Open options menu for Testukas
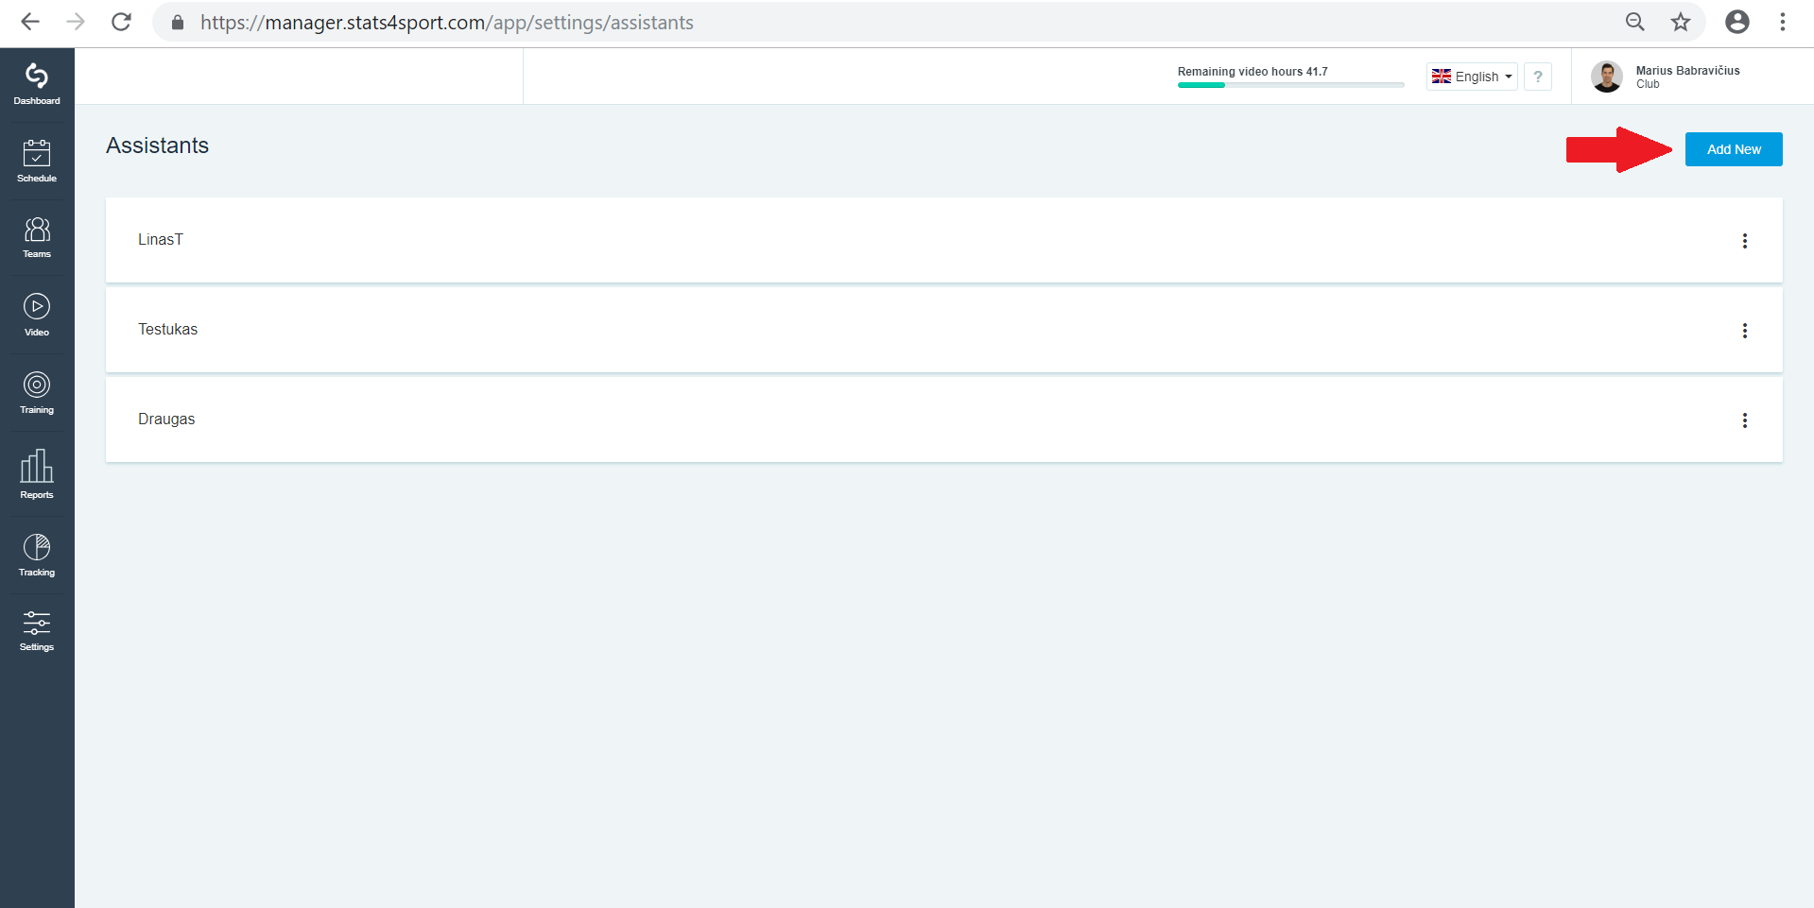Screen dimensions: 1814x908 tap(1745, 331)
